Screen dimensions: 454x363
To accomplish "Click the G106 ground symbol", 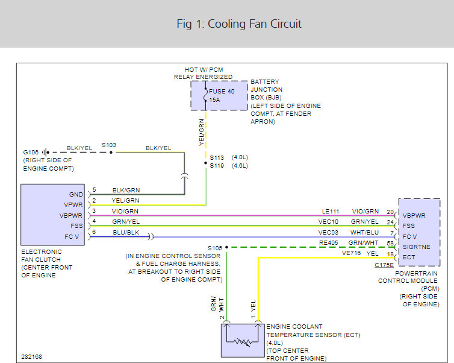I will tap(45, 152).
